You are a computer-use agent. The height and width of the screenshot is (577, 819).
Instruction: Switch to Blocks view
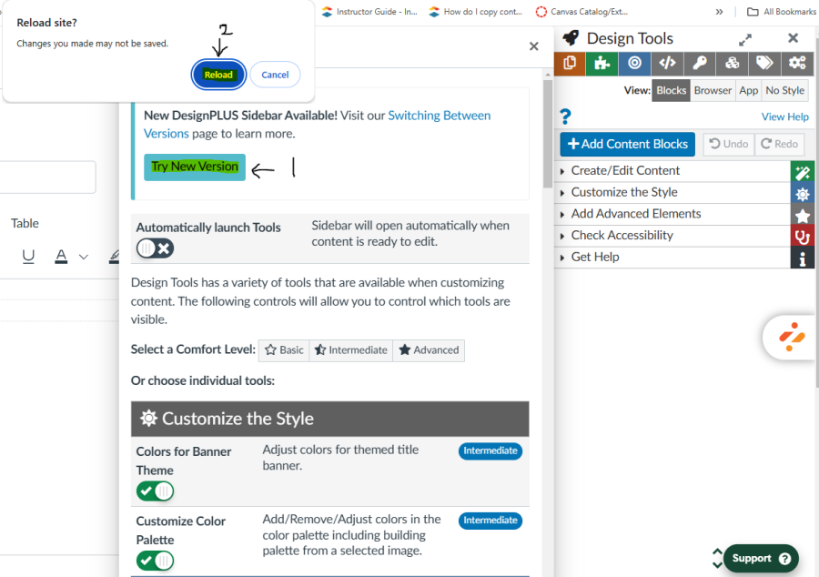tap(672, 90)
